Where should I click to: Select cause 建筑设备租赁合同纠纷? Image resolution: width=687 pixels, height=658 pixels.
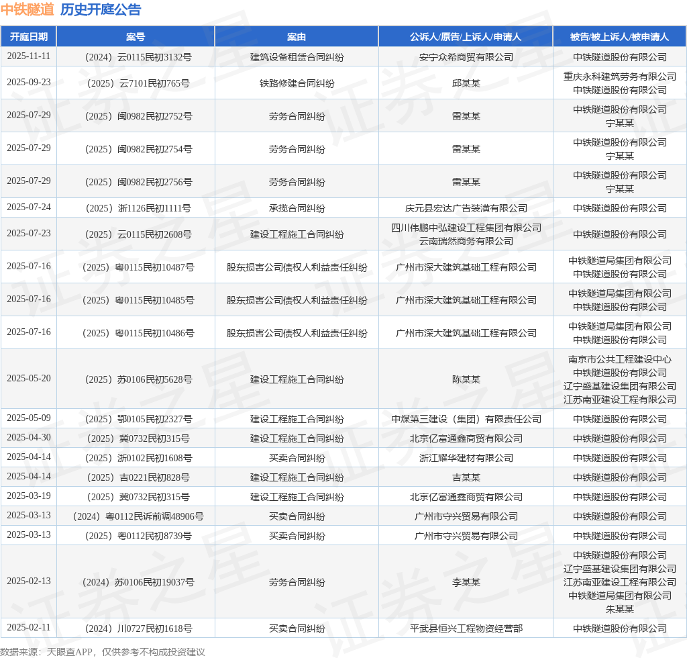coord(297,57)
